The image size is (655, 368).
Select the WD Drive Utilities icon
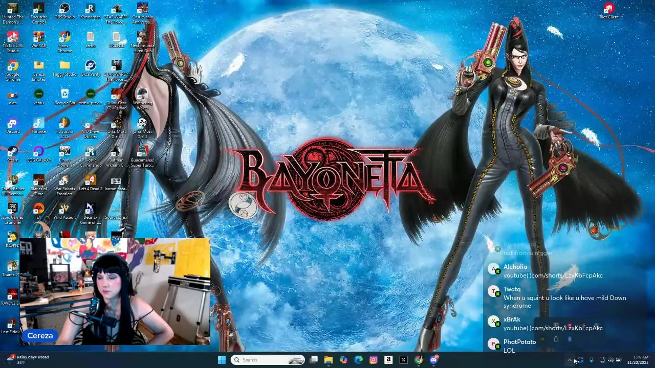pyautogui.click(x=91, y=128)
